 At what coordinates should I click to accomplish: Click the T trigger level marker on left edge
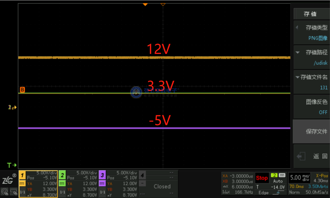tap(12, 165)
